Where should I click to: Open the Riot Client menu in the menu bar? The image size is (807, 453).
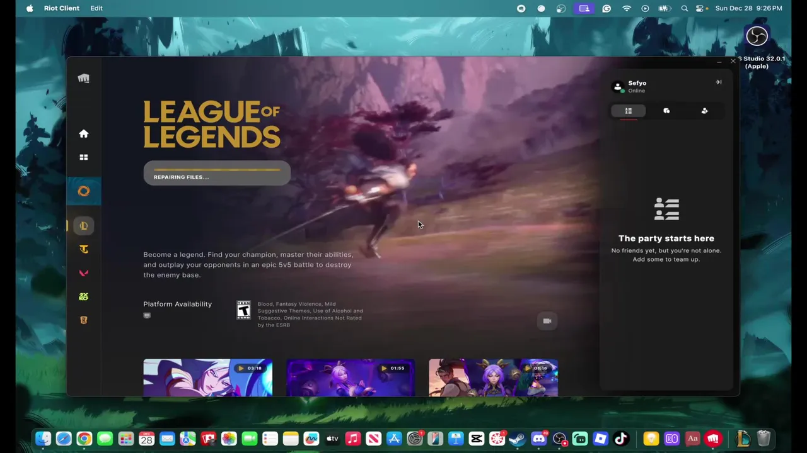tap(62, 8)
